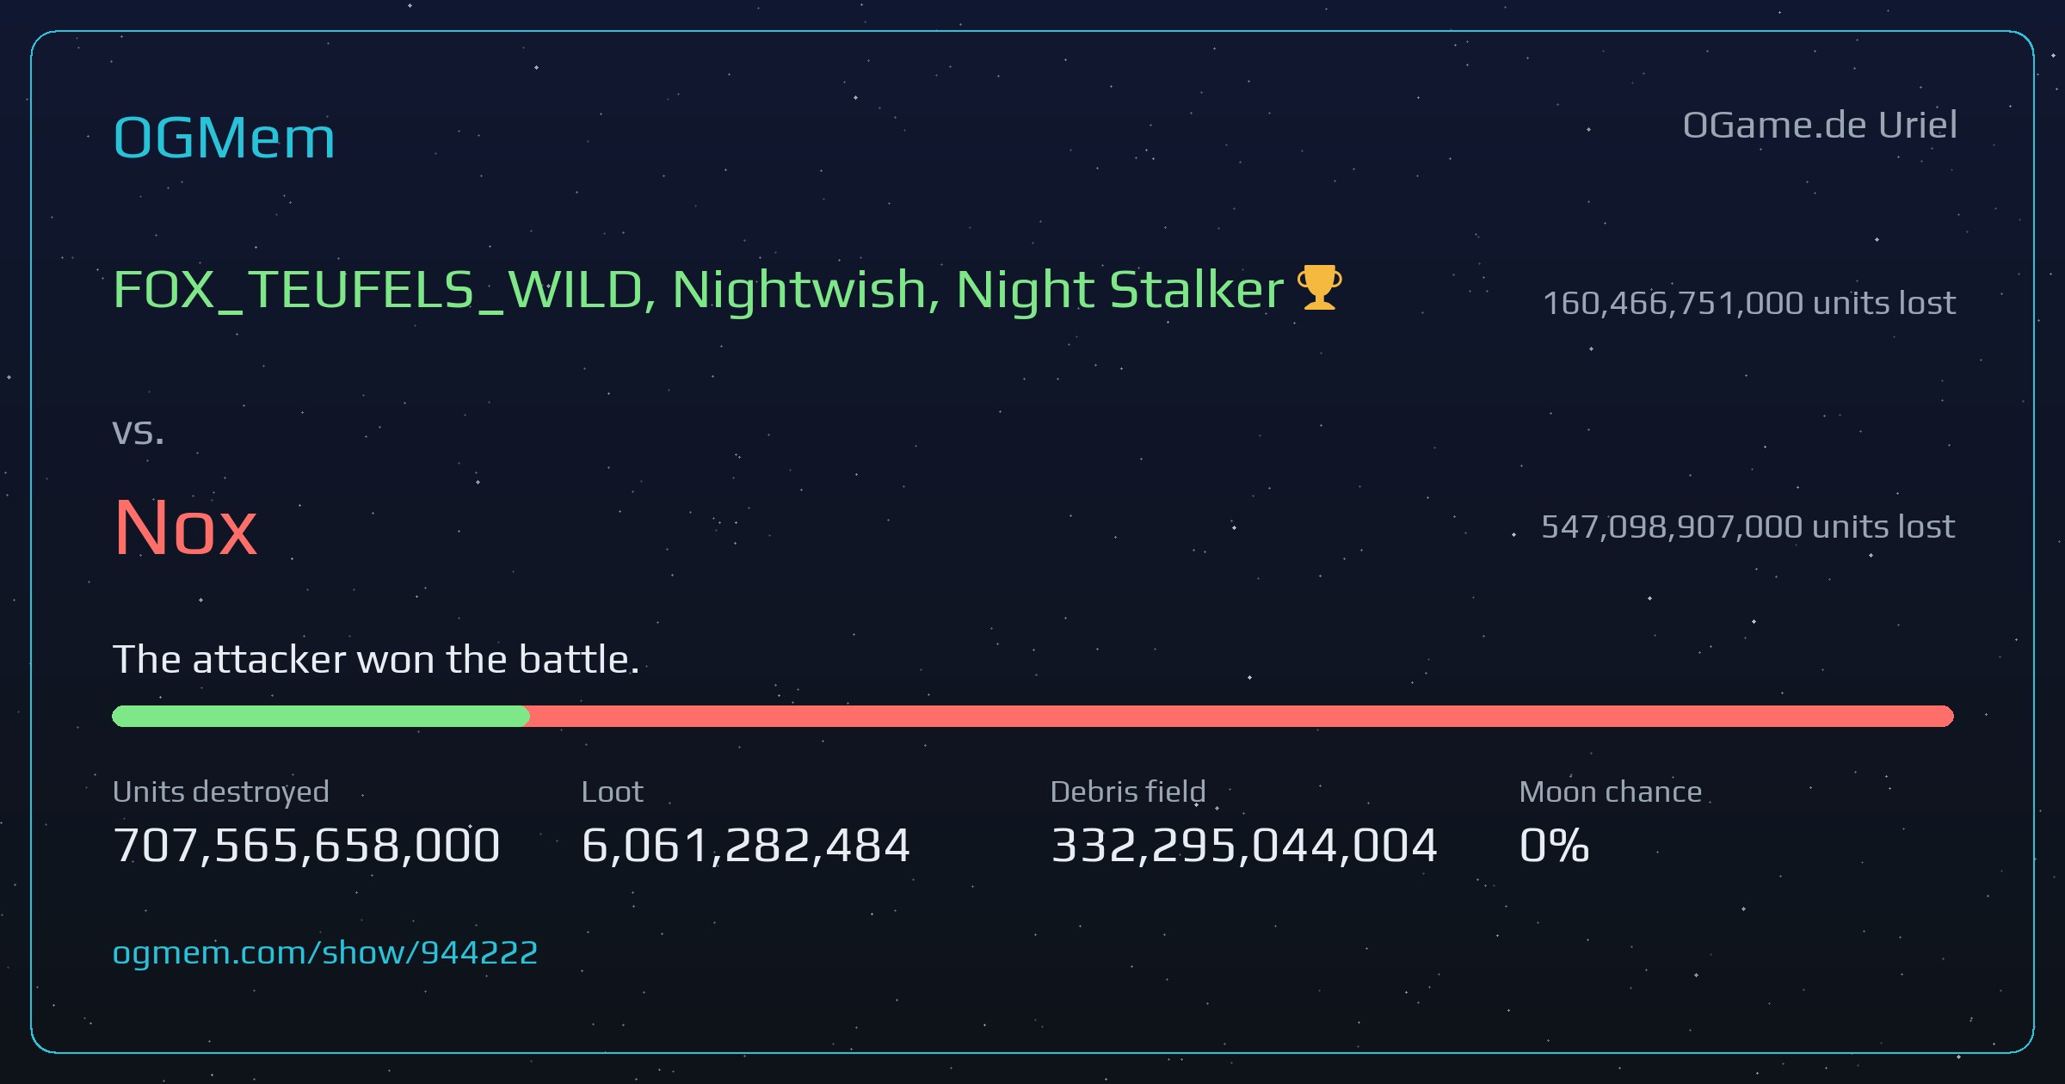Click the 707,565,658,000 units destroyed value
Screen dimensions: 2065x1084
306,845
